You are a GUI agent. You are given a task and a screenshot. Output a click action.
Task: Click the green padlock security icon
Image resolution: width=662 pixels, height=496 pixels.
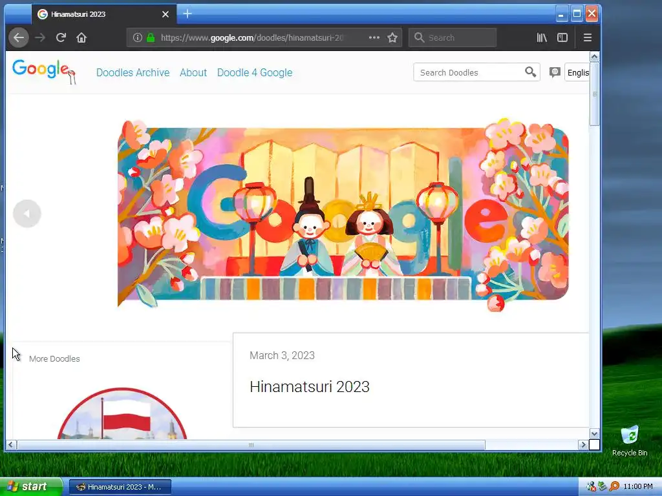[151, 37]
